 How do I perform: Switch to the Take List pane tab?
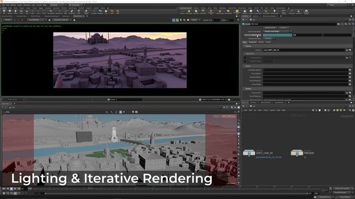click(x=255, y=16)
